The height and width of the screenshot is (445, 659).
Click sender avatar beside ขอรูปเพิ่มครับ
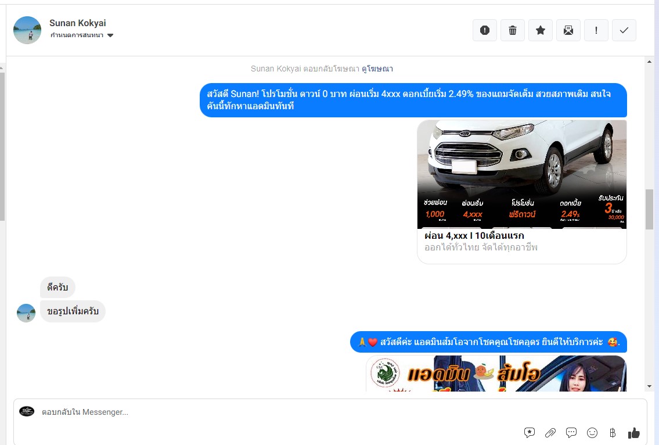coord(26,313)
